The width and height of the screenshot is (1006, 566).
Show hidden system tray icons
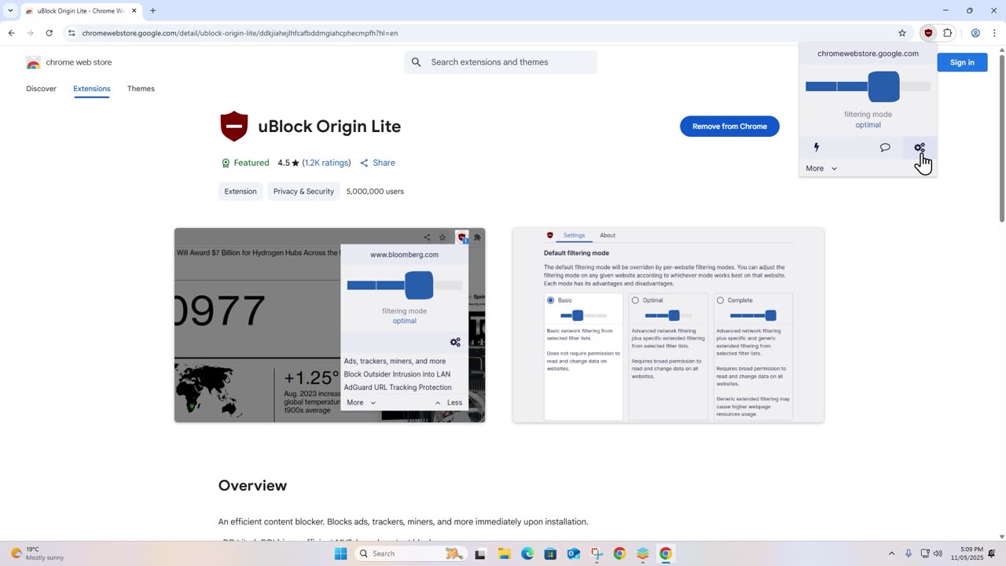891,553
